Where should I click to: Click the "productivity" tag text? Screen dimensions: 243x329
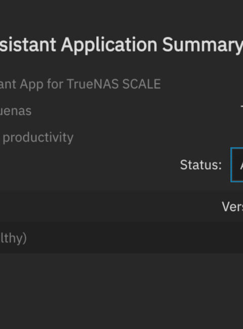tap(38, 138)
